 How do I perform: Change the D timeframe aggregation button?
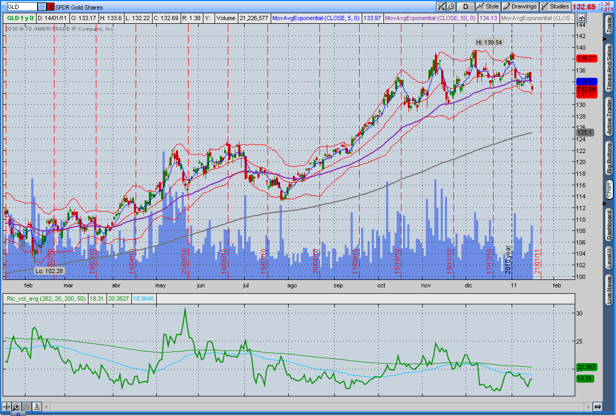click(466, 7)
